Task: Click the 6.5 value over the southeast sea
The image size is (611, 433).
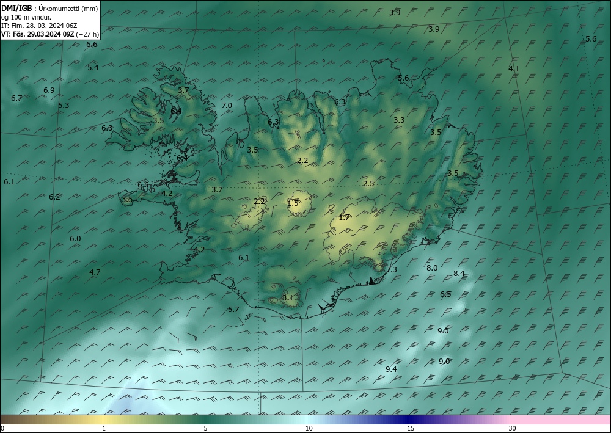Action: point(445,294)
